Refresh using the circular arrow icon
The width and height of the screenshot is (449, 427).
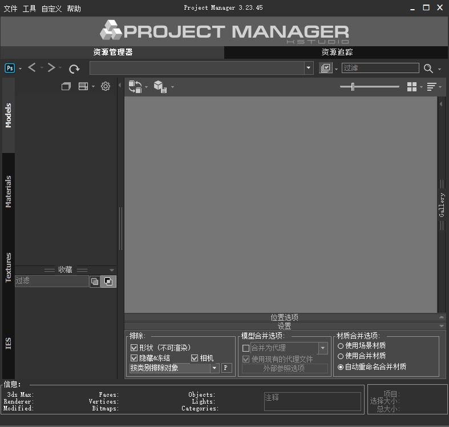coord(74,69)
